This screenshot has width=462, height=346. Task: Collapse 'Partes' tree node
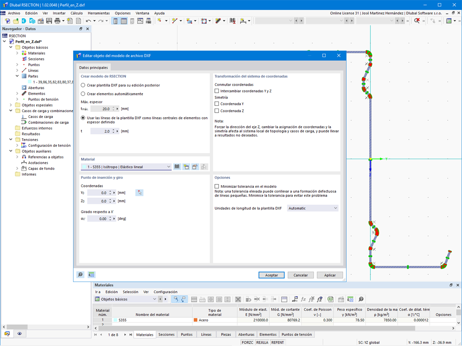[17, 76]
